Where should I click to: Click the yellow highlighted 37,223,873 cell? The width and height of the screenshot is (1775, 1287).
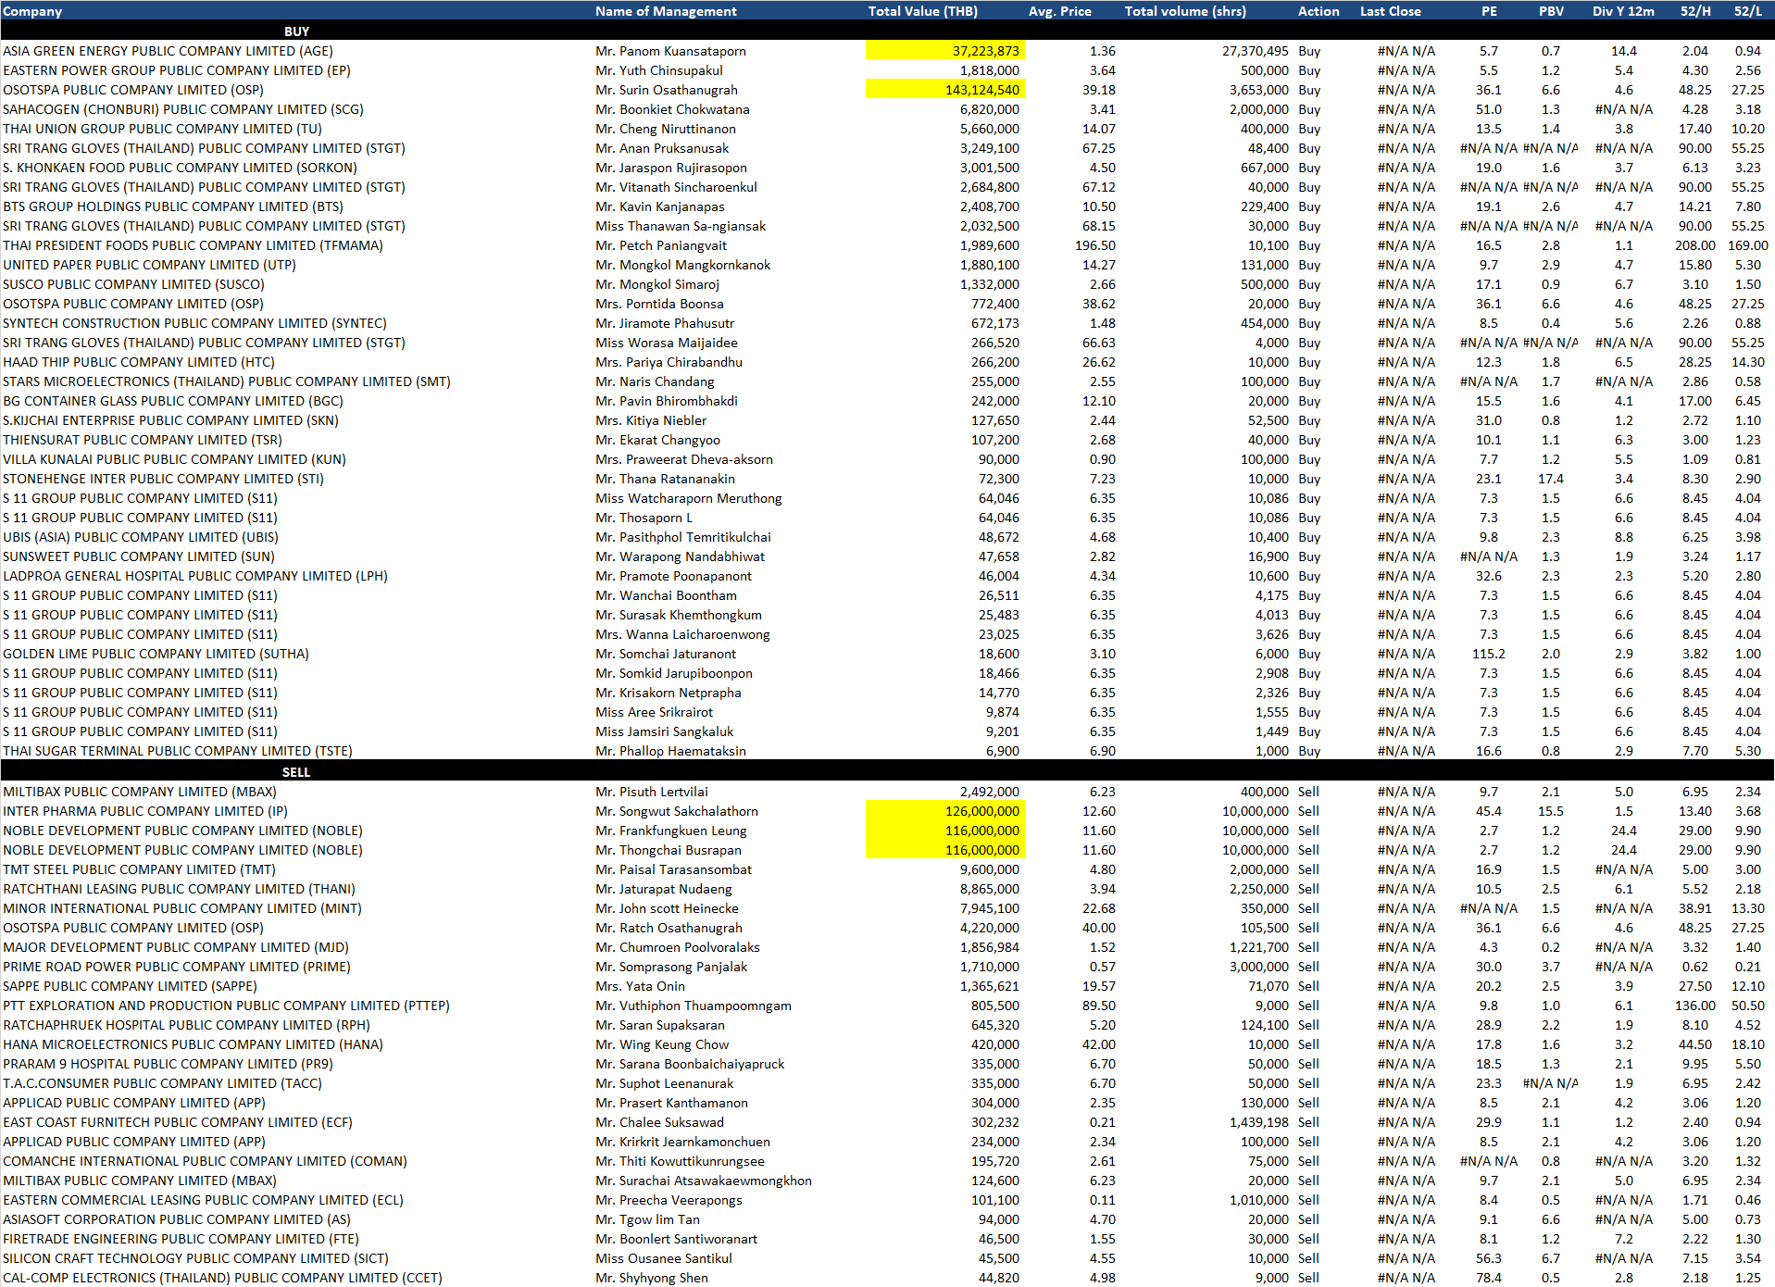point(946,51)
